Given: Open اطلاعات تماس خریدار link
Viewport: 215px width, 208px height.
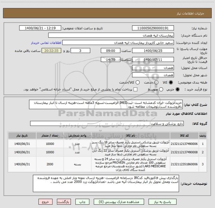Looking at the screenshot, I should click(x=46, y=43).
